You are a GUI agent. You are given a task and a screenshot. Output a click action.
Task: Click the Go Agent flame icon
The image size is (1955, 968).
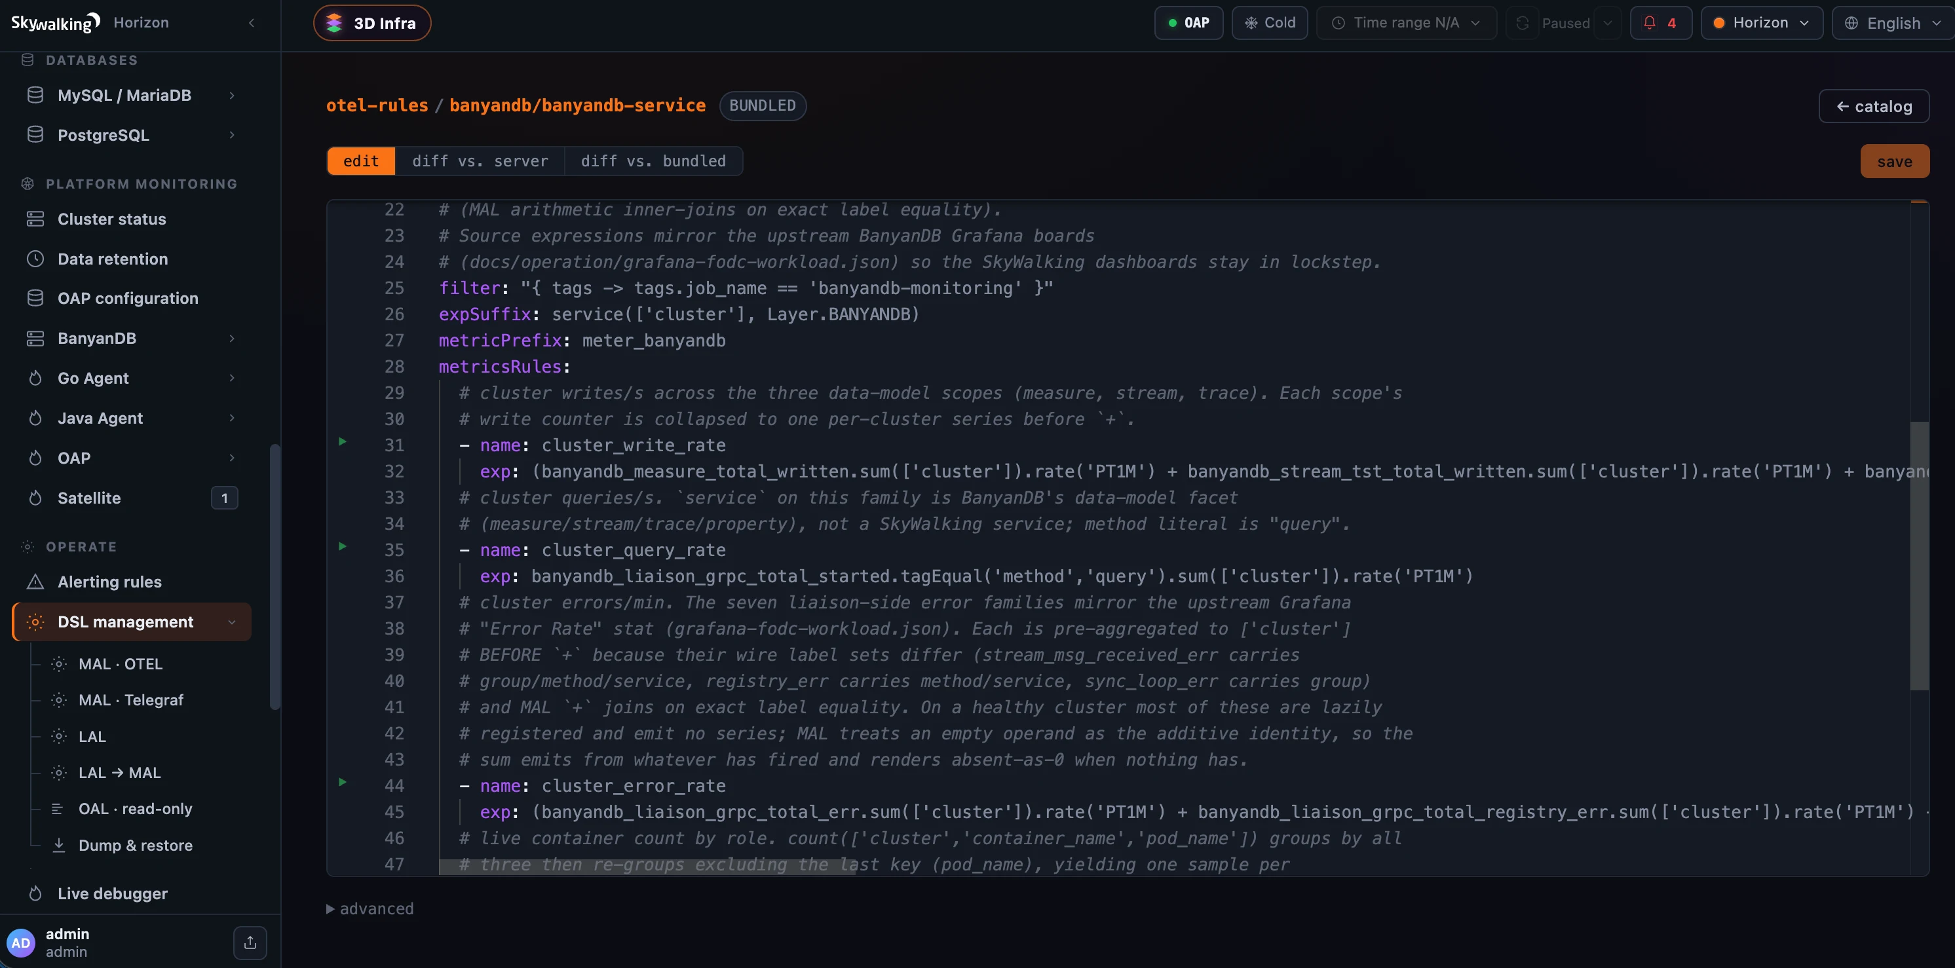pyautogui.click(x=35, y=378)
